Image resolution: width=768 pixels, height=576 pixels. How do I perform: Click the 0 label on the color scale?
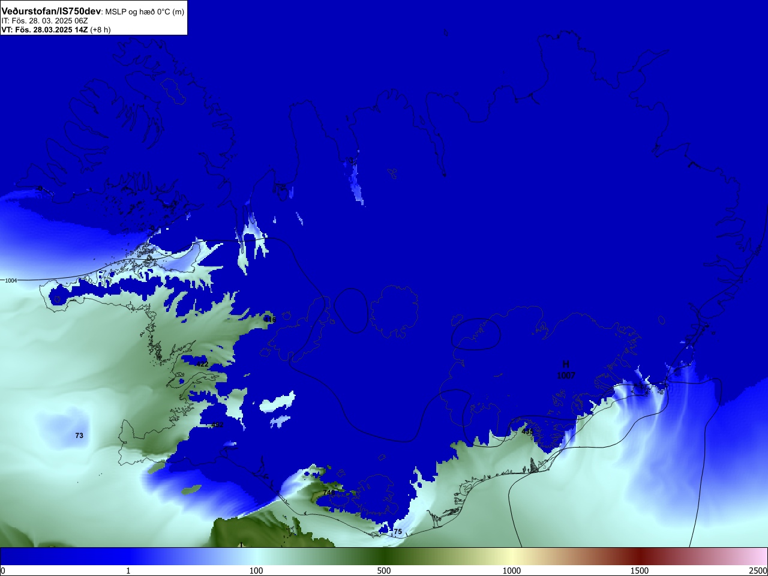3,571
